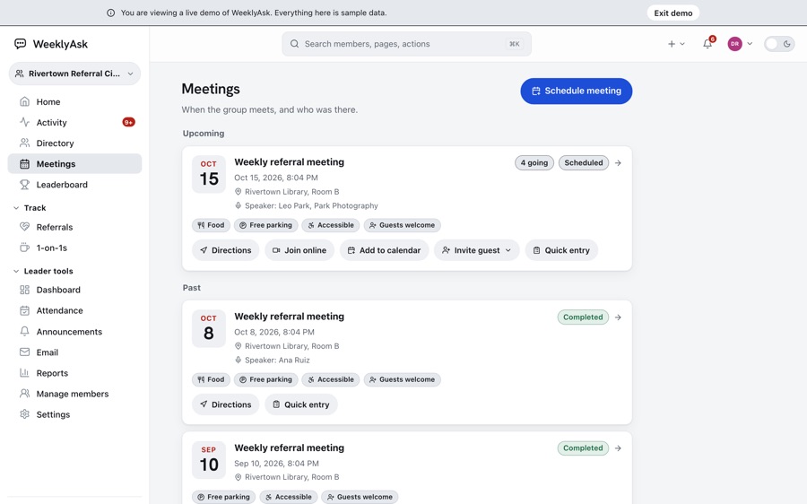Click the Settings gear icon
This screenshot has height=504, width=807.
(x=24, y=414)
